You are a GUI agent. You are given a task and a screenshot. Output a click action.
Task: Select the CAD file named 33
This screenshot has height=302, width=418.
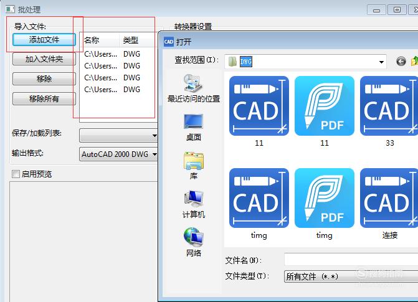point(389,111)
